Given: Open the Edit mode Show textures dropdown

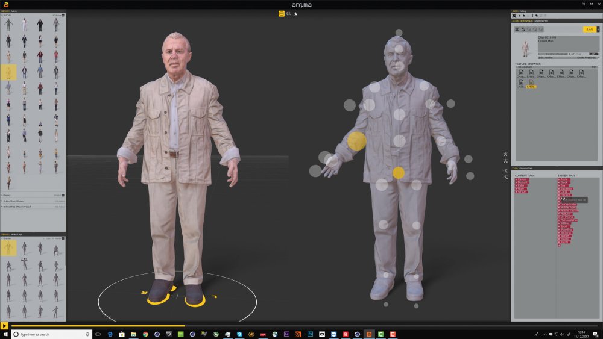Looking at the screenshot, I should (x=569, y=58).
